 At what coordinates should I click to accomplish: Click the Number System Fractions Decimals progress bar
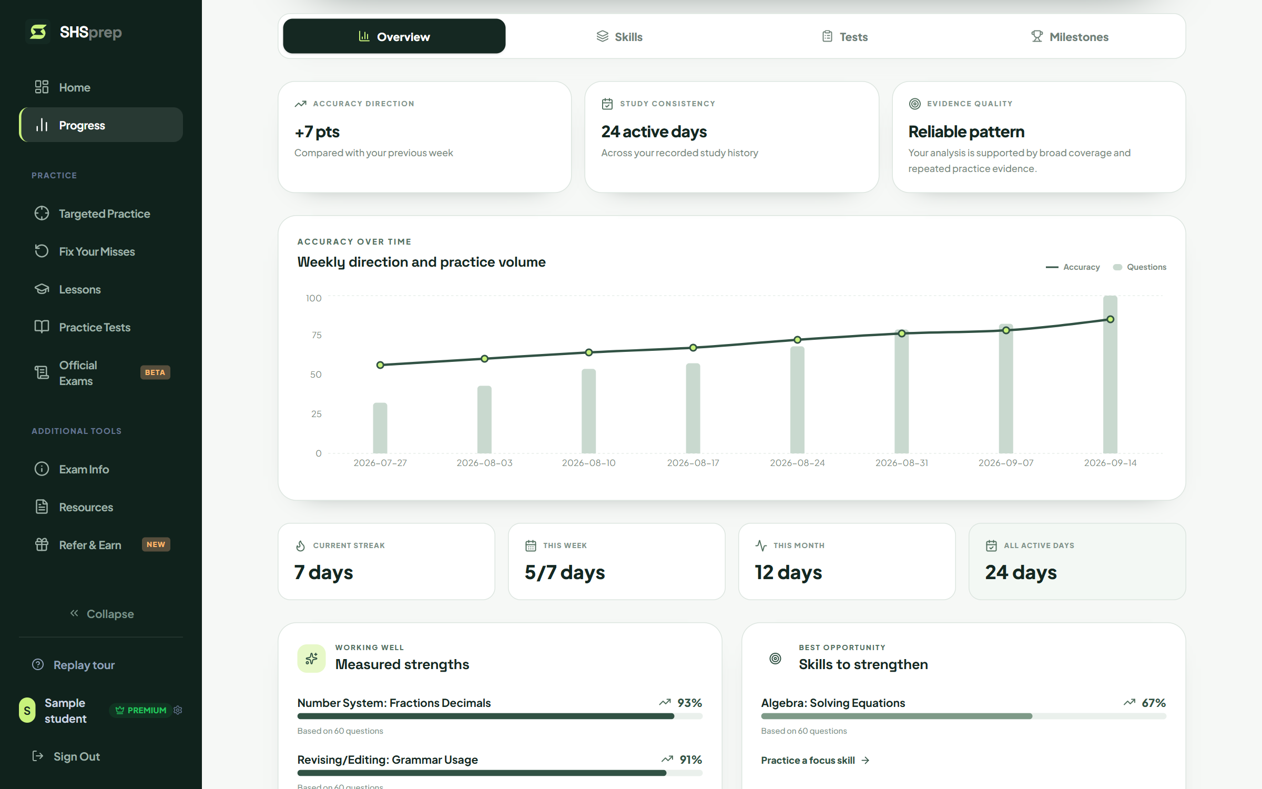500,716
